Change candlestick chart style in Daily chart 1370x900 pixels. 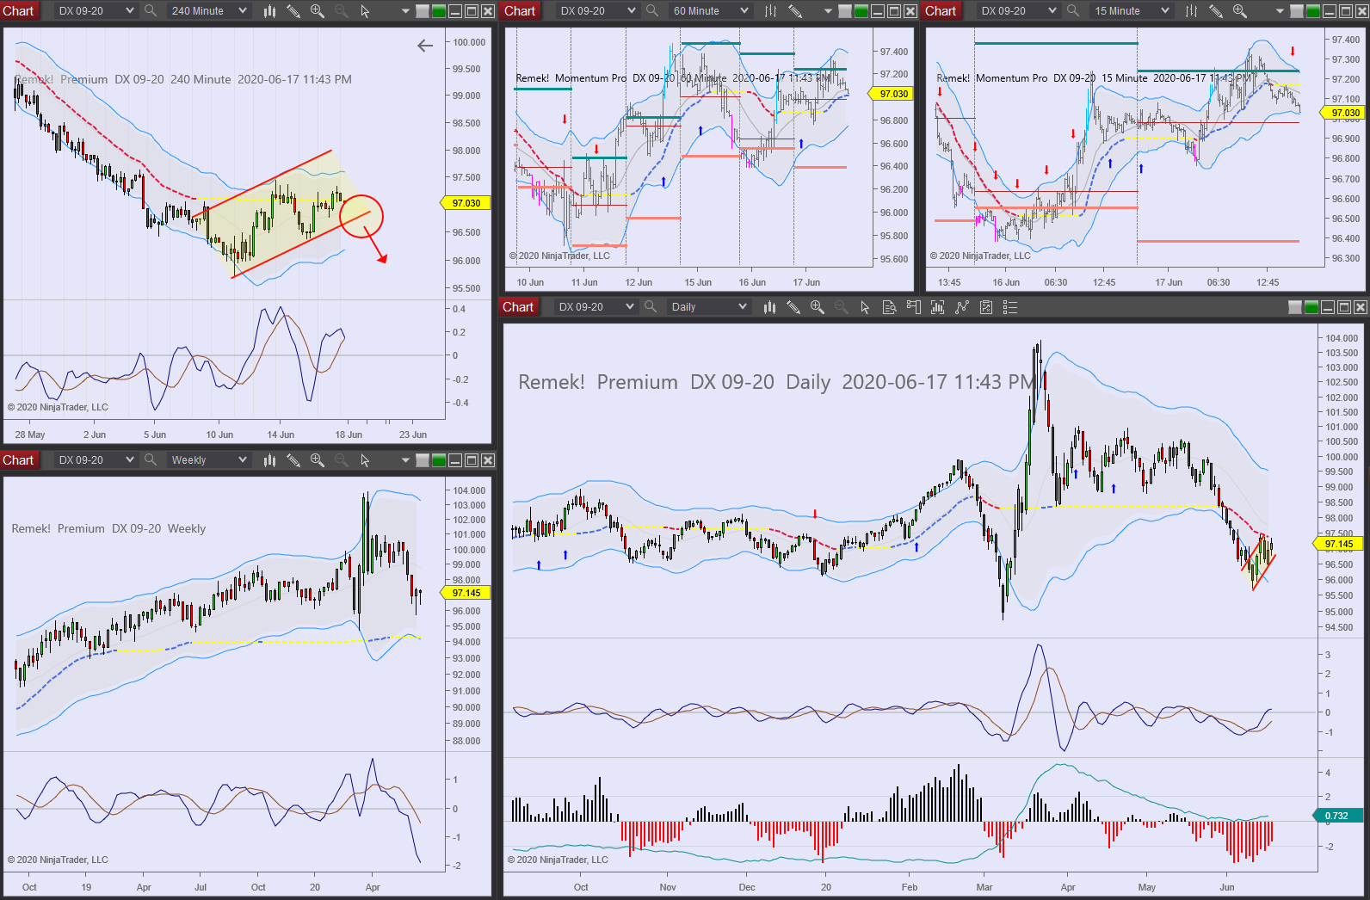pos(769,307)
